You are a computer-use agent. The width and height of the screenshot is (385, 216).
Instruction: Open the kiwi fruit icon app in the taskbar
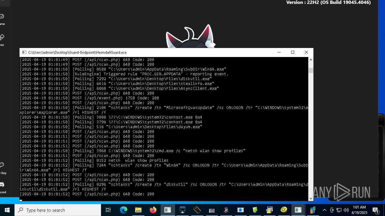point(284,210)
